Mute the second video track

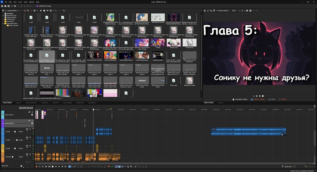29,120
